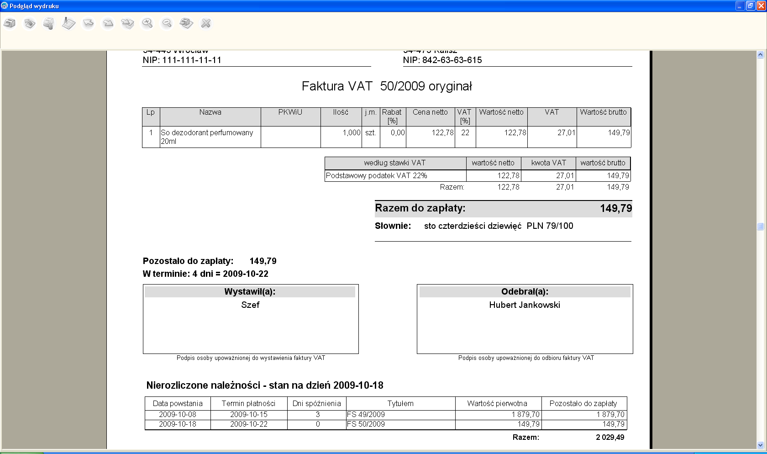Click the 'FS 49/2009' receivable entry
The width and height of the screenshot is (767, 454).
[366, 415]
